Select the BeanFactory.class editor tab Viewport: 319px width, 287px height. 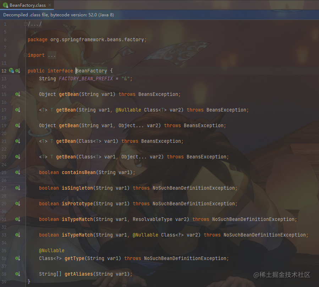pyautogui.click(x=27, y=5)
